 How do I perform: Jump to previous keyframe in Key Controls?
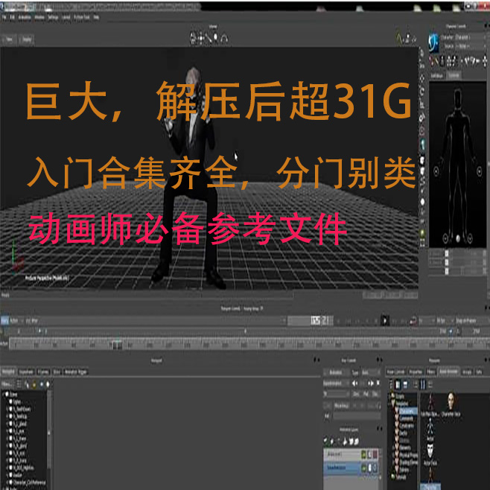[x=355, y=383]
